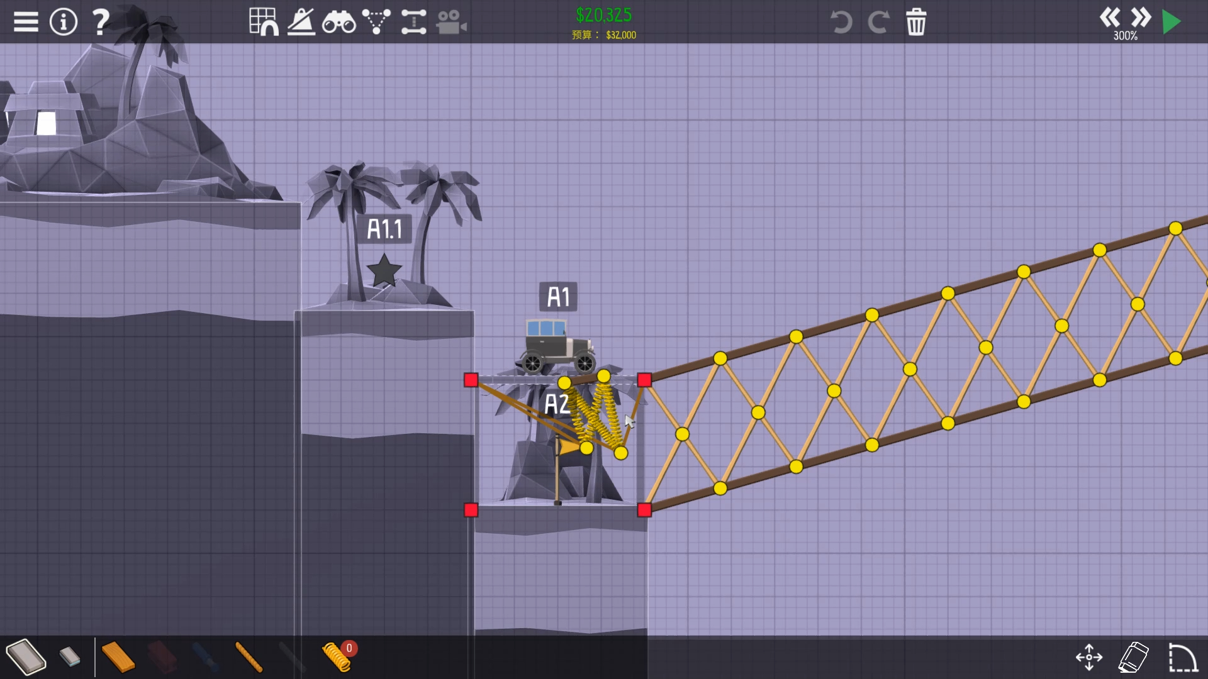Select the binoculars view tool
The image size is (1208, 679).
338,21
